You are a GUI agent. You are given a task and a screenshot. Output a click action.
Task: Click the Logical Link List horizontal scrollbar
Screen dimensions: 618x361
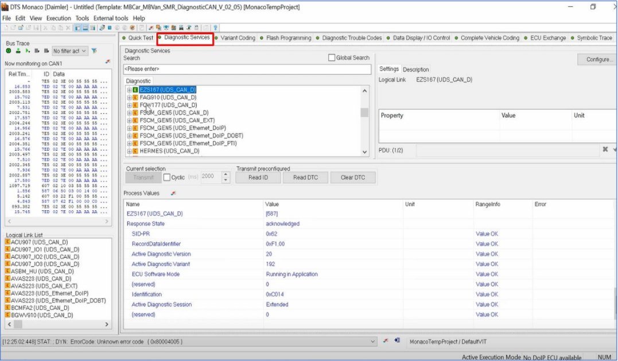(x=57, y=324)
